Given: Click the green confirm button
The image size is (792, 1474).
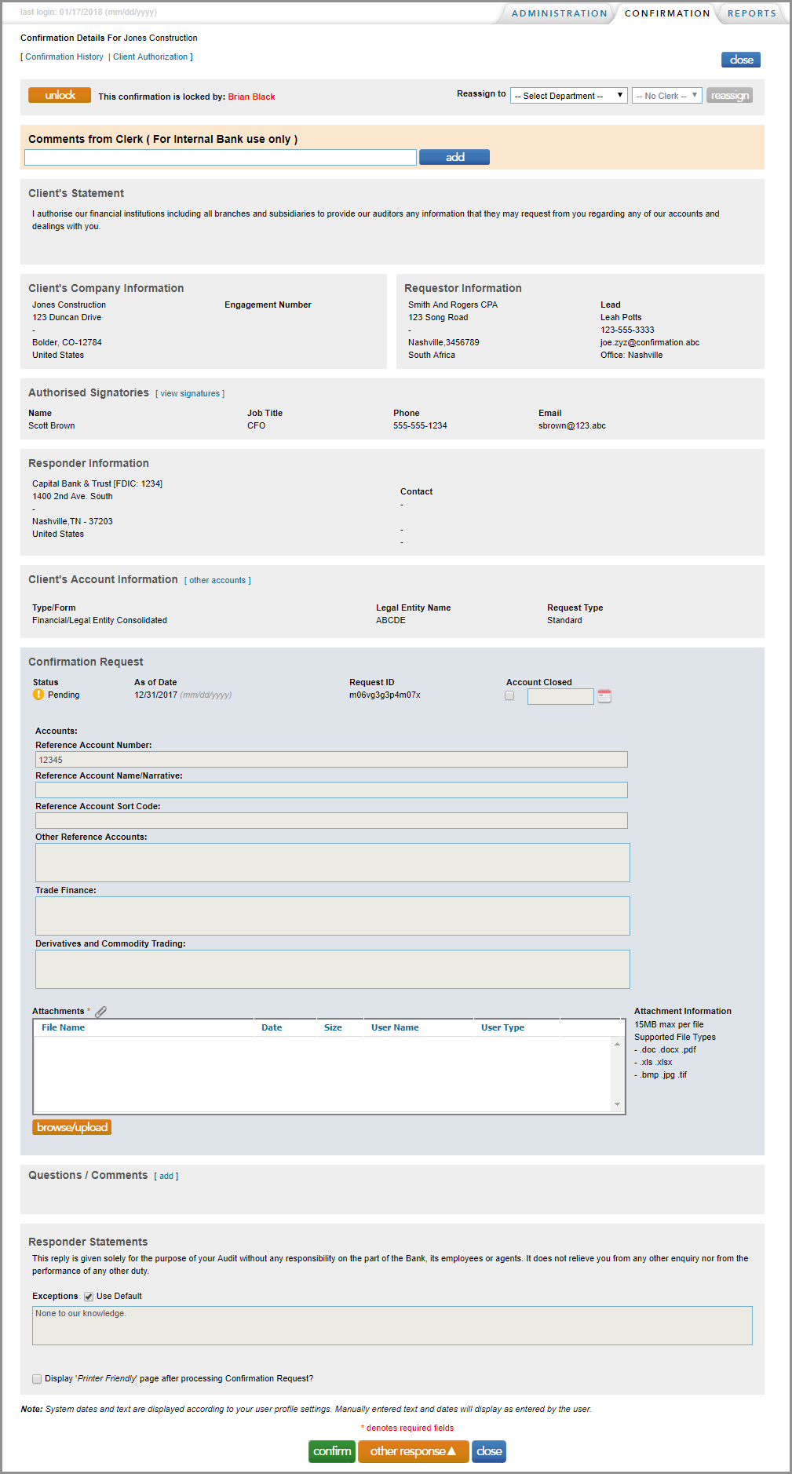Looking at the screenshot, I should coord(332,1451).
